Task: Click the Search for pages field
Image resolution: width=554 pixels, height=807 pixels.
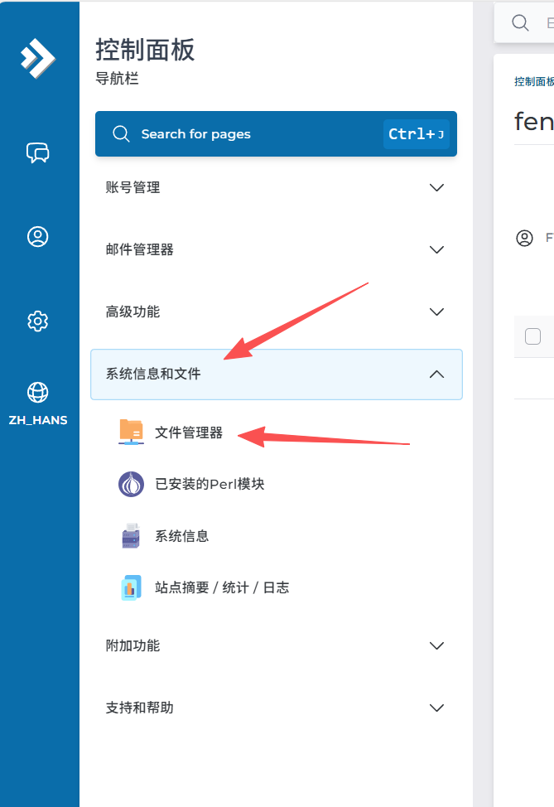Action: pyautogui.click(x=277, y=134)
